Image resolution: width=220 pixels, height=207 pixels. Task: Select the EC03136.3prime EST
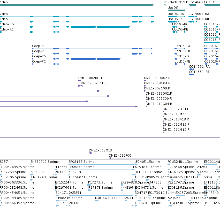tap(181, 188)
